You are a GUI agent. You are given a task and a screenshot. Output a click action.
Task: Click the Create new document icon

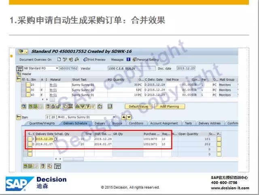click(59, 60)
